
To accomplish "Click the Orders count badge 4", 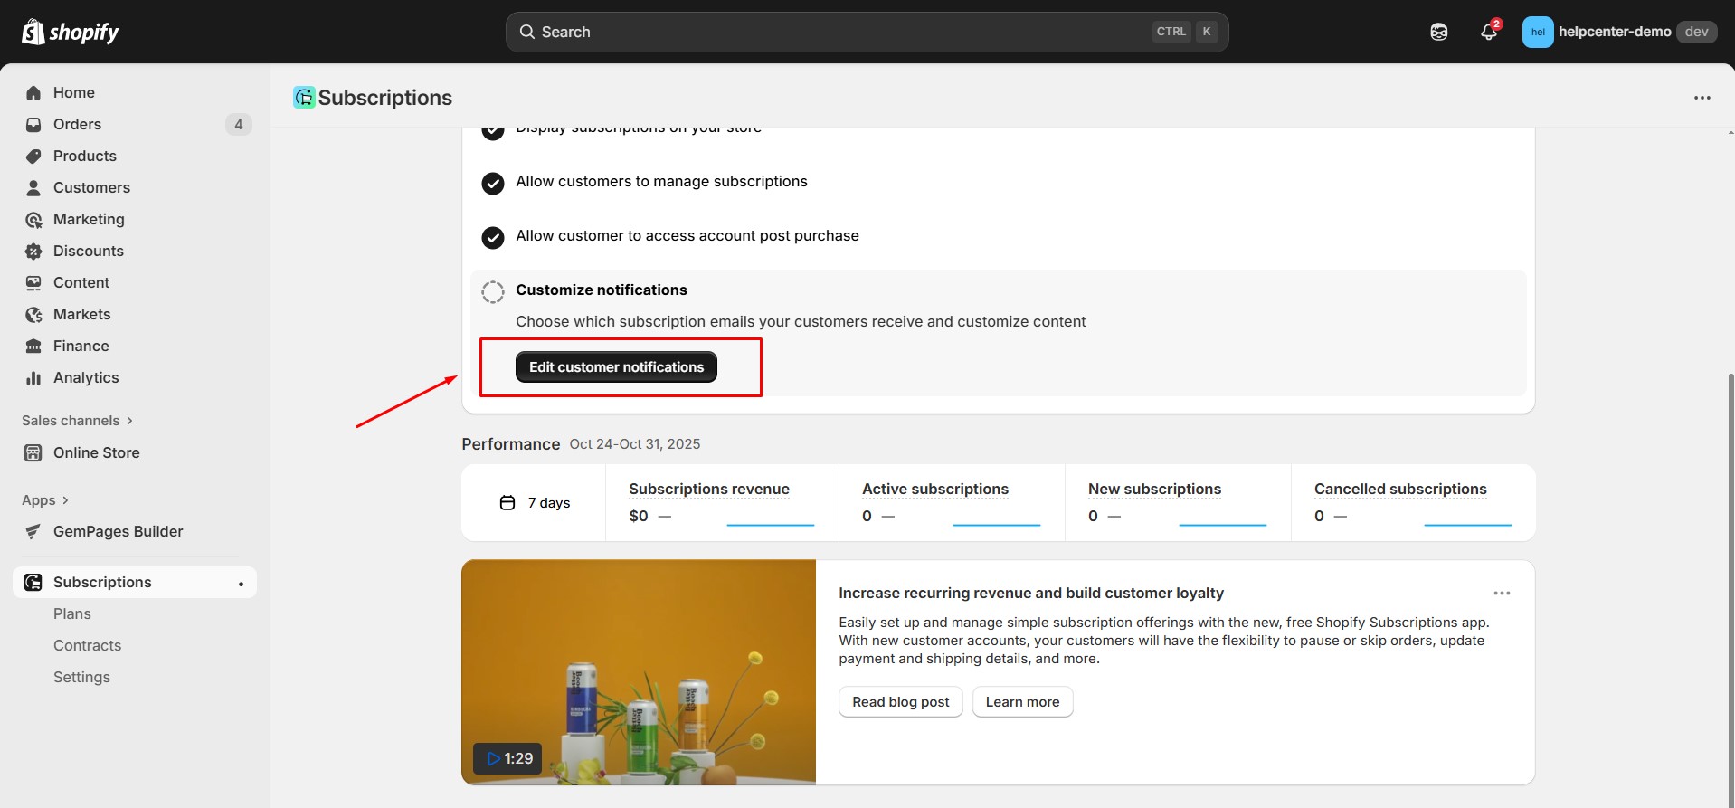I will tap(239, 125).
